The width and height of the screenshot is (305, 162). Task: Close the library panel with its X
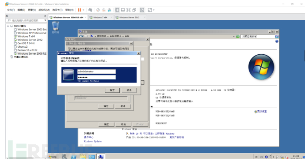pyautogui.click(x=45, y=16)
